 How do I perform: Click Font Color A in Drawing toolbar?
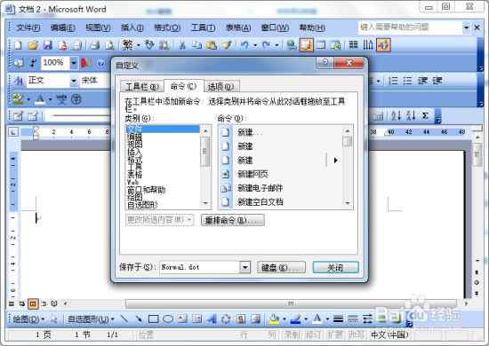point(317,318)
